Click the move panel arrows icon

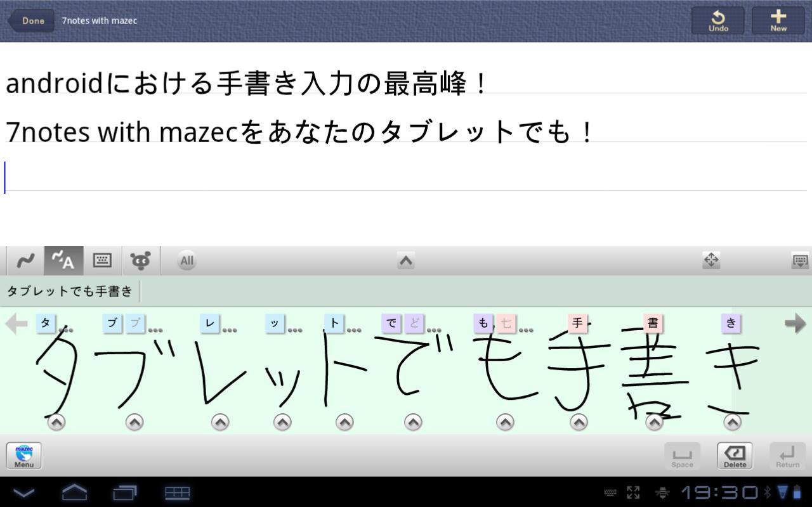pos(711,260)
